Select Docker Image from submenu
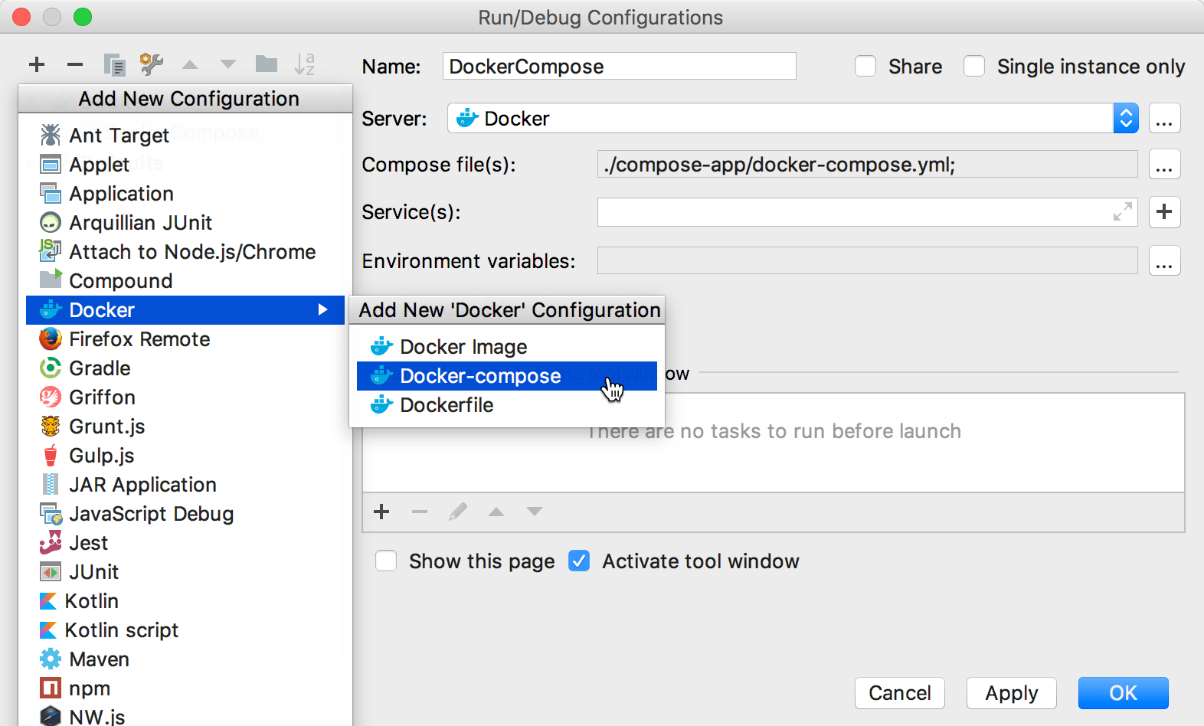The width and height of the screenshot is (1204, 726). tap(507, 347)
